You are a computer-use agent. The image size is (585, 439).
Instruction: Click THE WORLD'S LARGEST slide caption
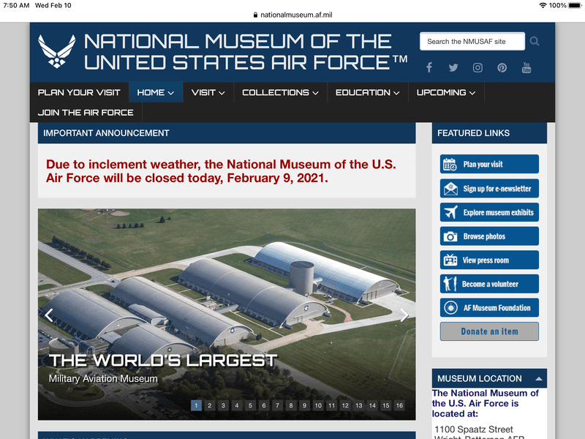coord(163,360)
